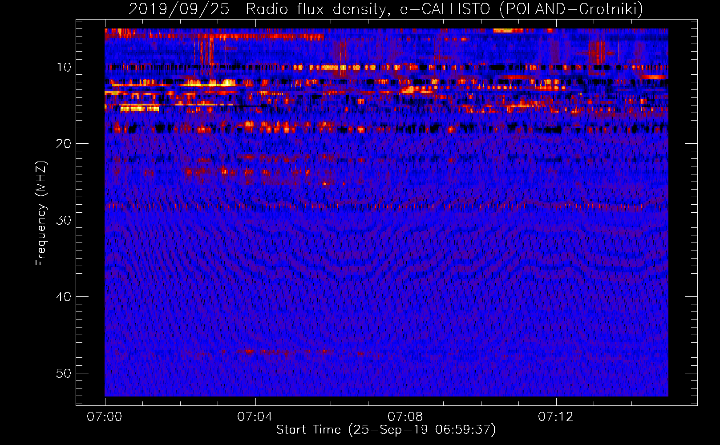This screenshot has height=445, width=720.
Task: Click the '20' frequency tick label
Action: 64,144
